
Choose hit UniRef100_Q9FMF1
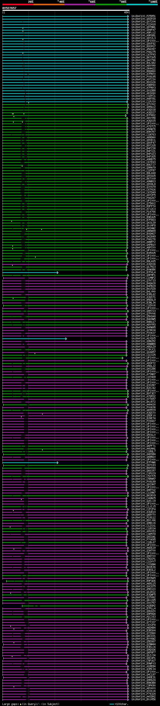pos(143,275)
